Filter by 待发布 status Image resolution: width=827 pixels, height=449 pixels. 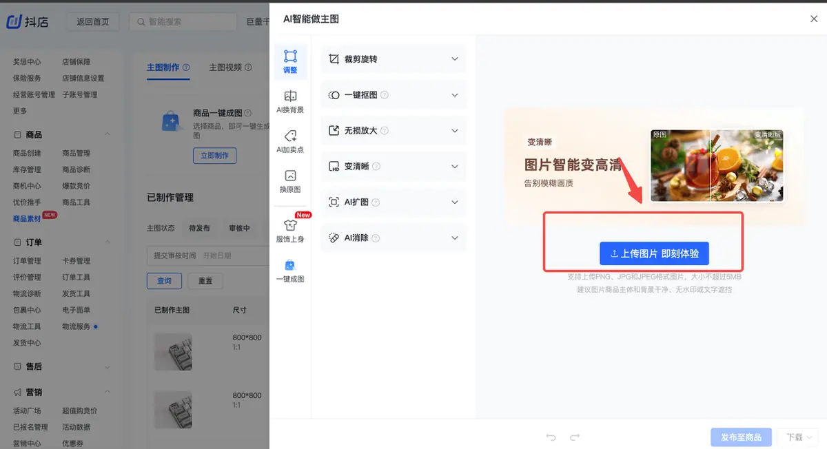coord(200,228)
